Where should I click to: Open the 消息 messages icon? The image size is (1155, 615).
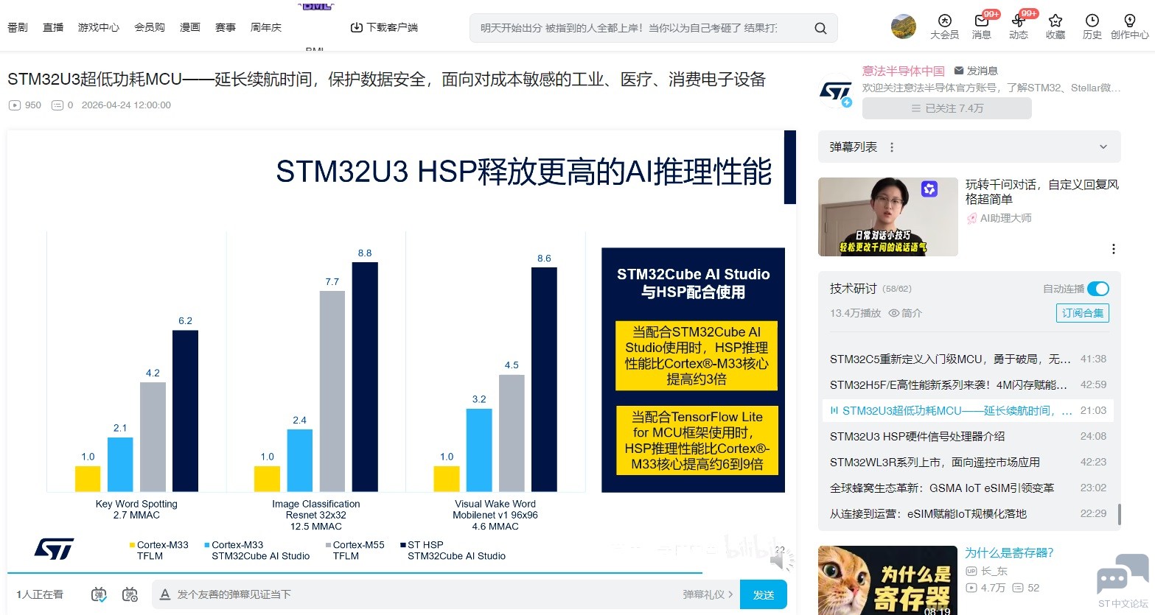pos(982,26)
